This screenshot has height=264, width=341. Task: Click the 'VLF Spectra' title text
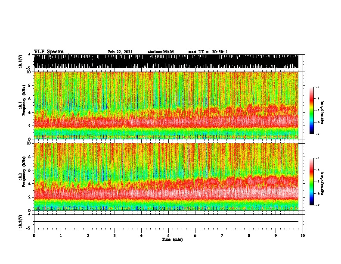pyautogui.click(x=49, y=52)
